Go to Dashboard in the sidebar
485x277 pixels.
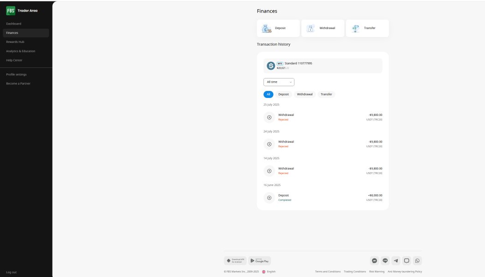pos(14,24)
